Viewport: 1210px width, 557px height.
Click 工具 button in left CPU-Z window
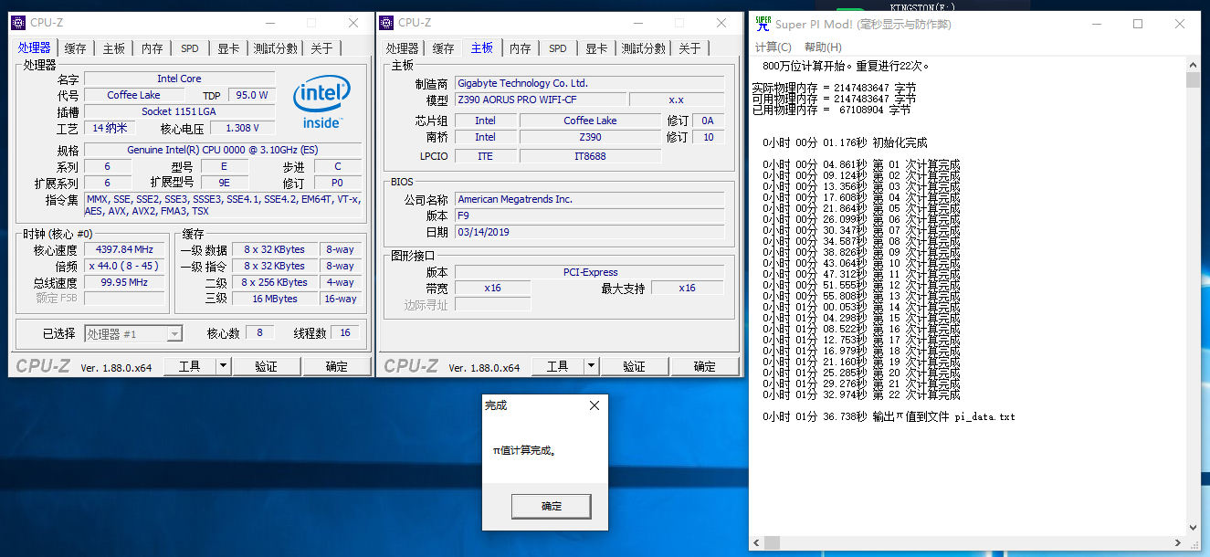(x=189, y=366)
